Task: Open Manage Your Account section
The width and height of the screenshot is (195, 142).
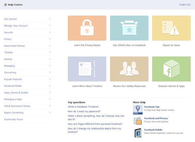Action: tap(16, 26)
